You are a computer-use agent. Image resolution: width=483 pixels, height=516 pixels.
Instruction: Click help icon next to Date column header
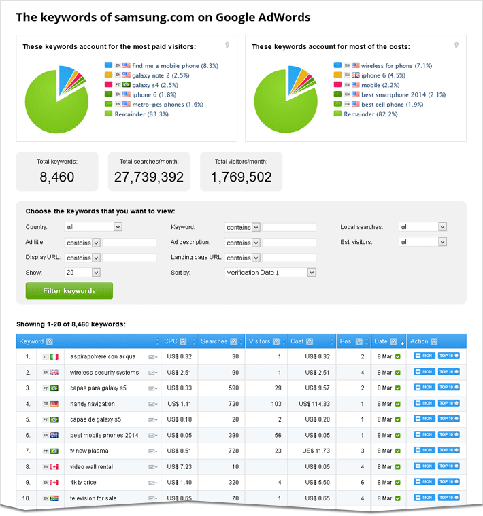point(393,341)
